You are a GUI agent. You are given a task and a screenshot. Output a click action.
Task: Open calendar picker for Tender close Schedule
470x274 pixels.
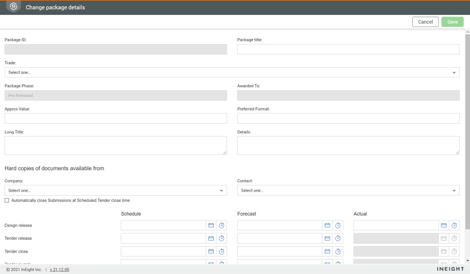click(211, 251)
